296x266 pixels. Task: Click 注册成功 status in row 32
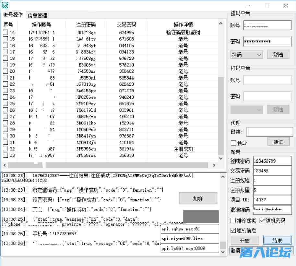tap(183, 149)
